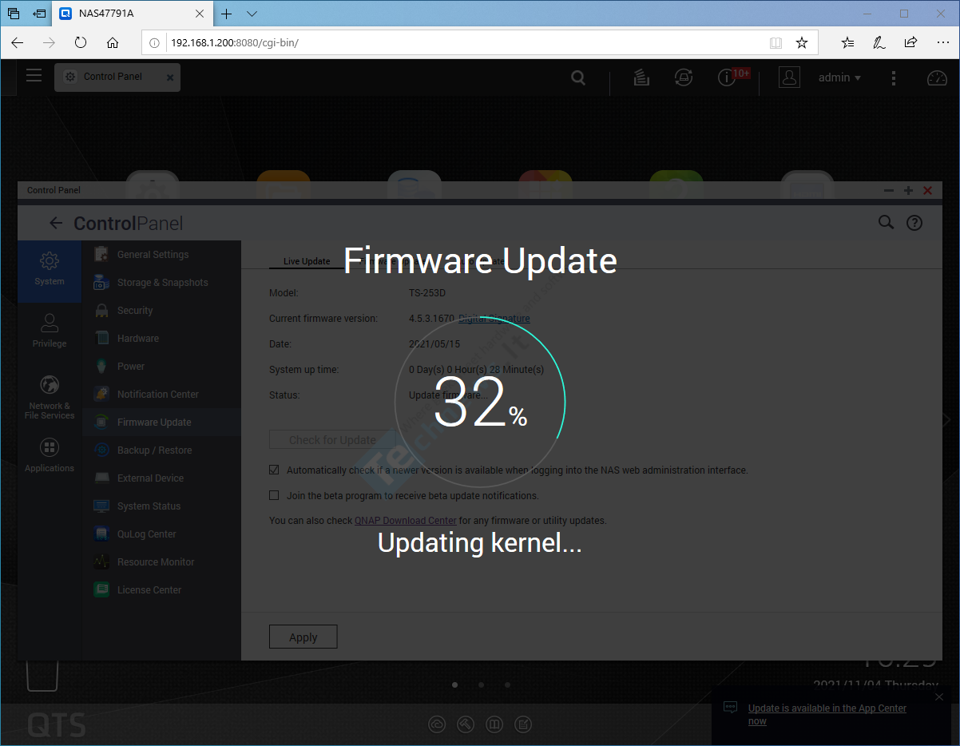Select the Privilege category
960x746 pixels.
[50, 331]
